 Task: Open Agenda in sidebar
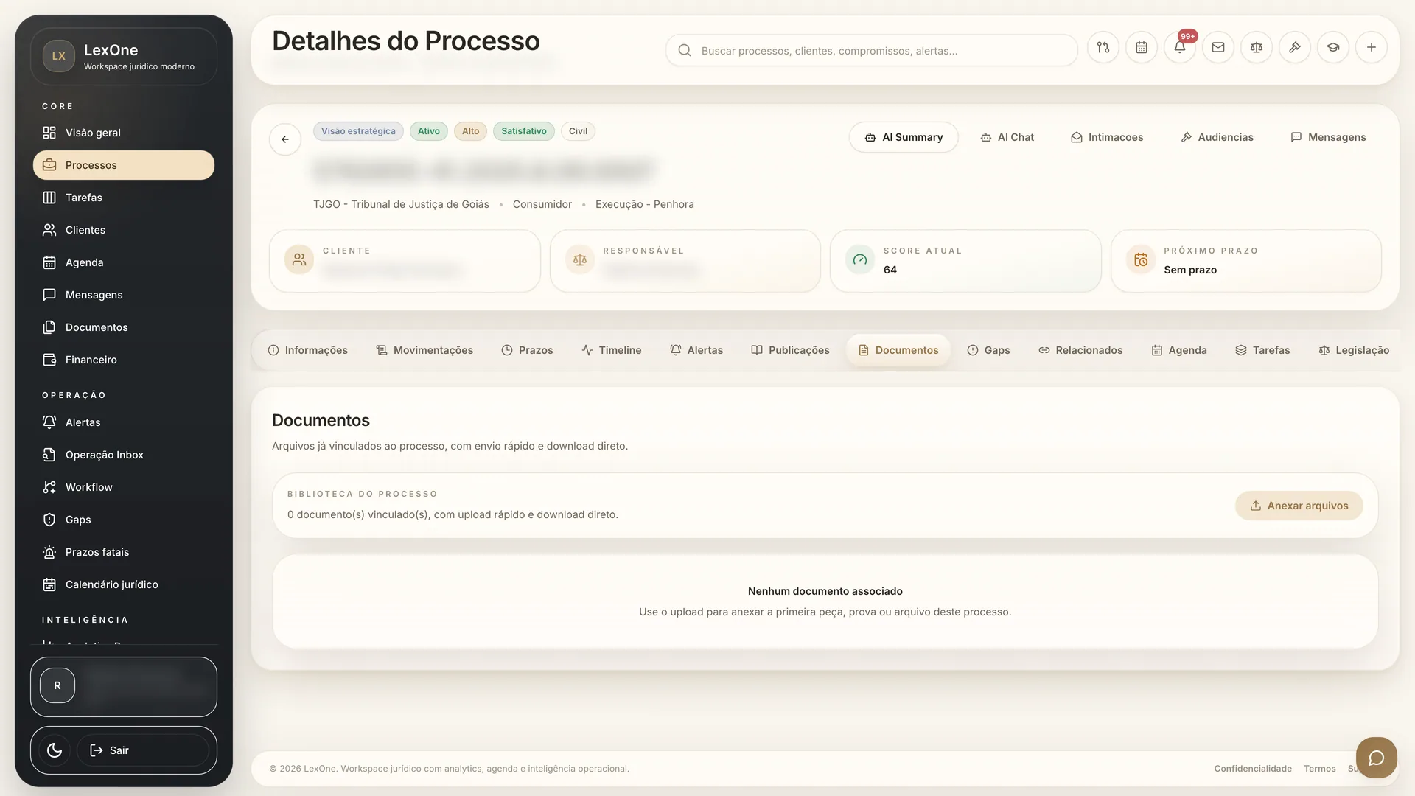coord(124,262)
